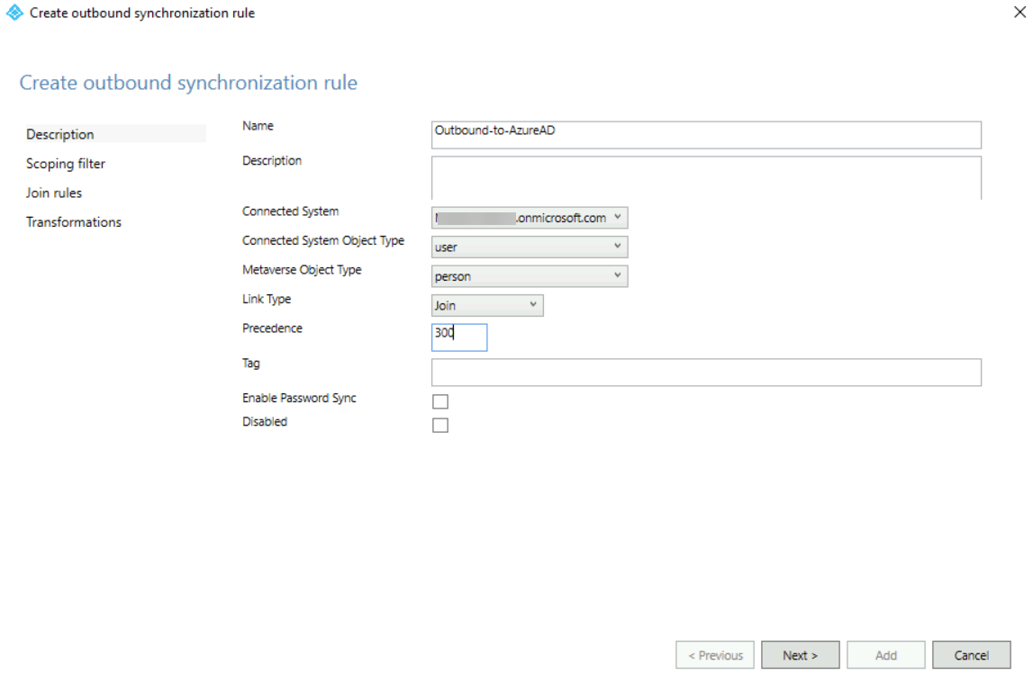Click into the Description text area
The image size is (1033, 683).
(x=706, y=177)
